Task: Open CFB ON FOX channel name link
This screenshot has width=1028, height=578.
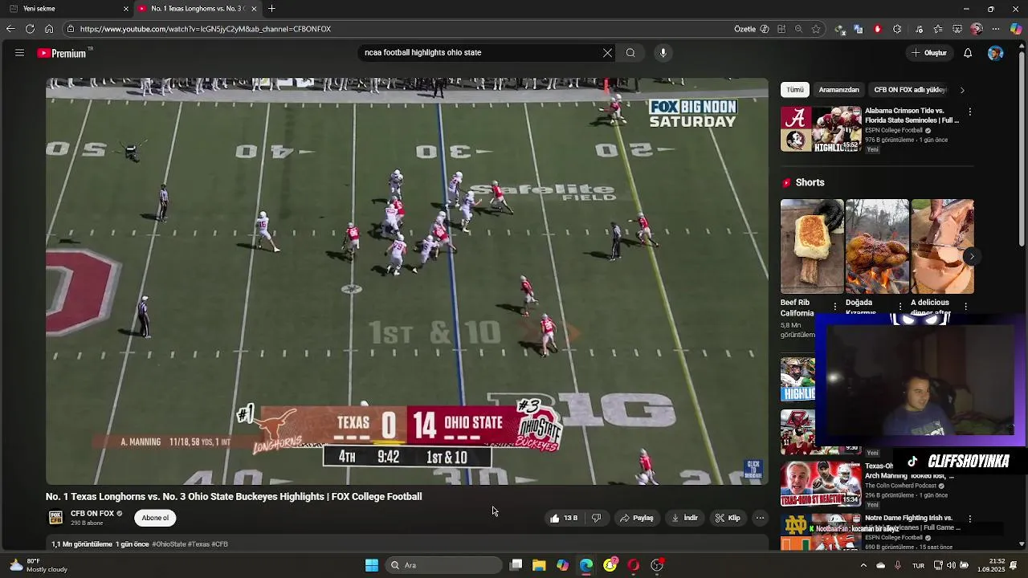Action: click(x=92, y=514)
